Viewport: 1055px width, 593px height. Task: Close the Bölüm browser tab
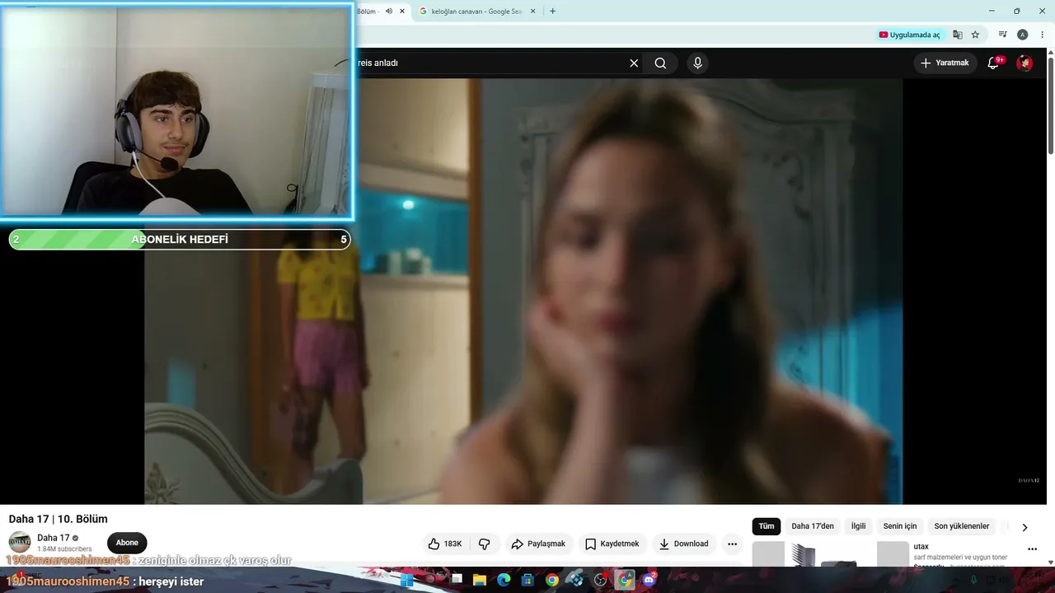coord(402,12)
